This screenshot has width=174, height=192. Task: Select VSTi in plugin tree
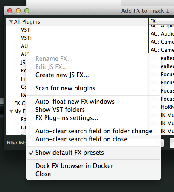pos(26,38)
